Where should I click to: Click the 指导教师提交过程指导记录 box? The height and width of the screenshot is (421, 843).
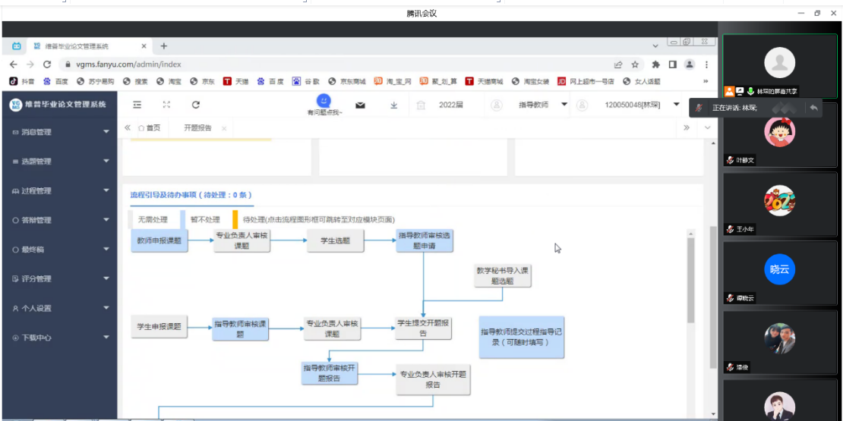coord(521,337)
